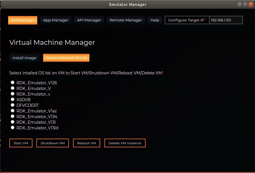255x173 pixels.
Task: Choose the ASDVB radio option
Action: pos(12,99)
